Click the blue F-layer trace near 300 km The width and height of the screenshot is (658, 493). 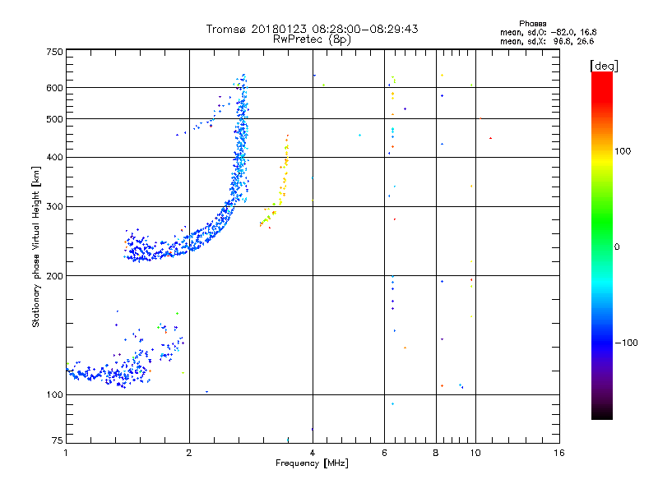(x=230, y=206)
